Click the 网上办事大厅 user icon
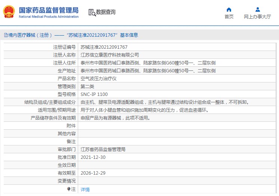Screen dimensions: 279x196 pos(257,9)
